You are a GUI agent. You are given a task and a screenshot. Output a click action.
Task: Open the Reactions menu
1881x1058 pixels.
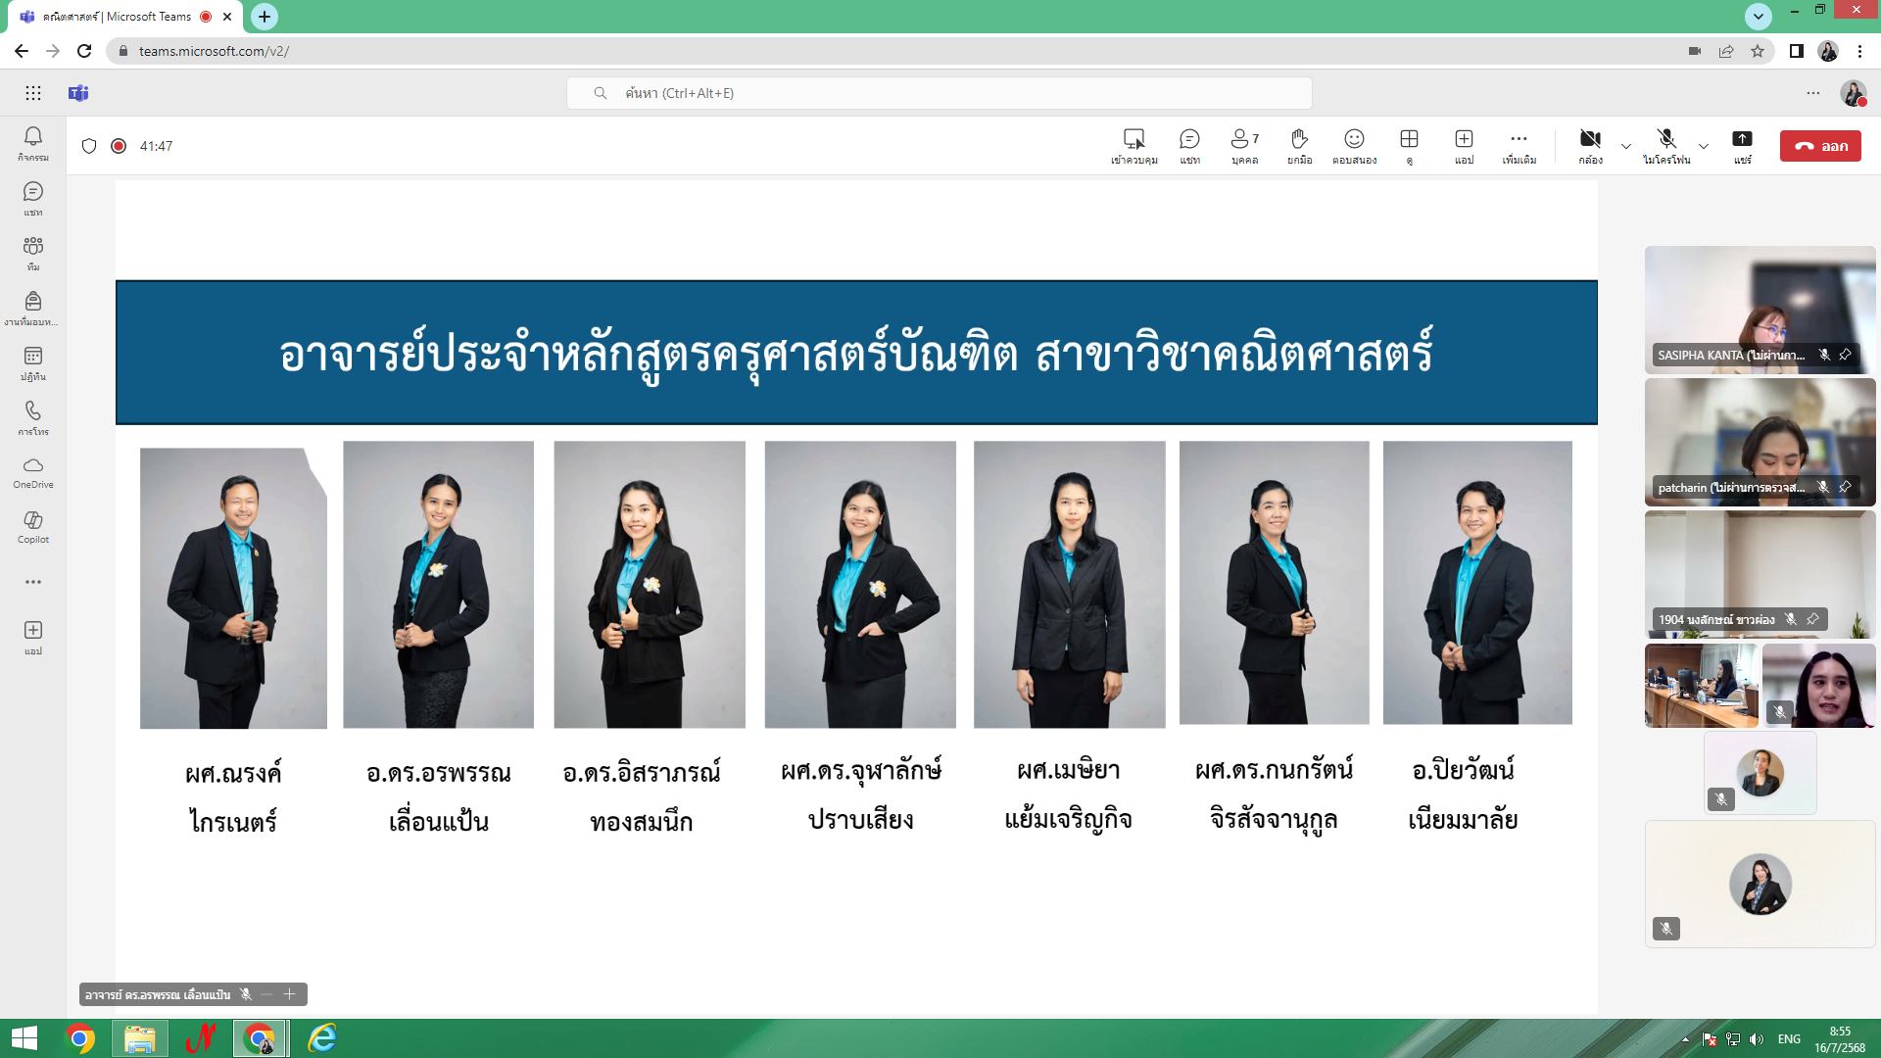tap(1354, 146)
